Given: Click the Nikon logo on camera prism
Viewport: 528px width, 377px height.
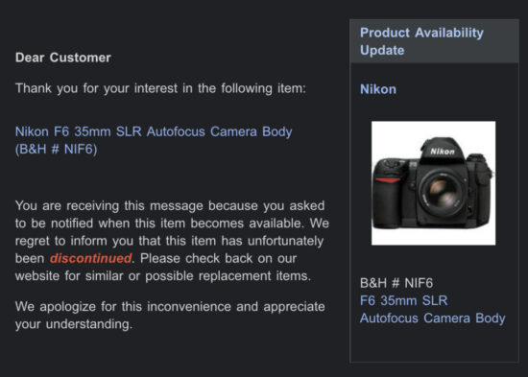Looking at the screenshot, I should tap(443, 152).
